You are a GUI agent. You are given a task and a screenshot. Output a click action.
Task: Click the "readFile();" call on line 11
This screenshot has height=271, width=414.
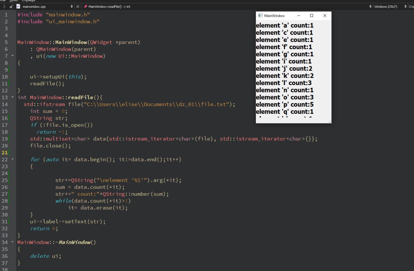pyautogui.click(x=47, y=83)
